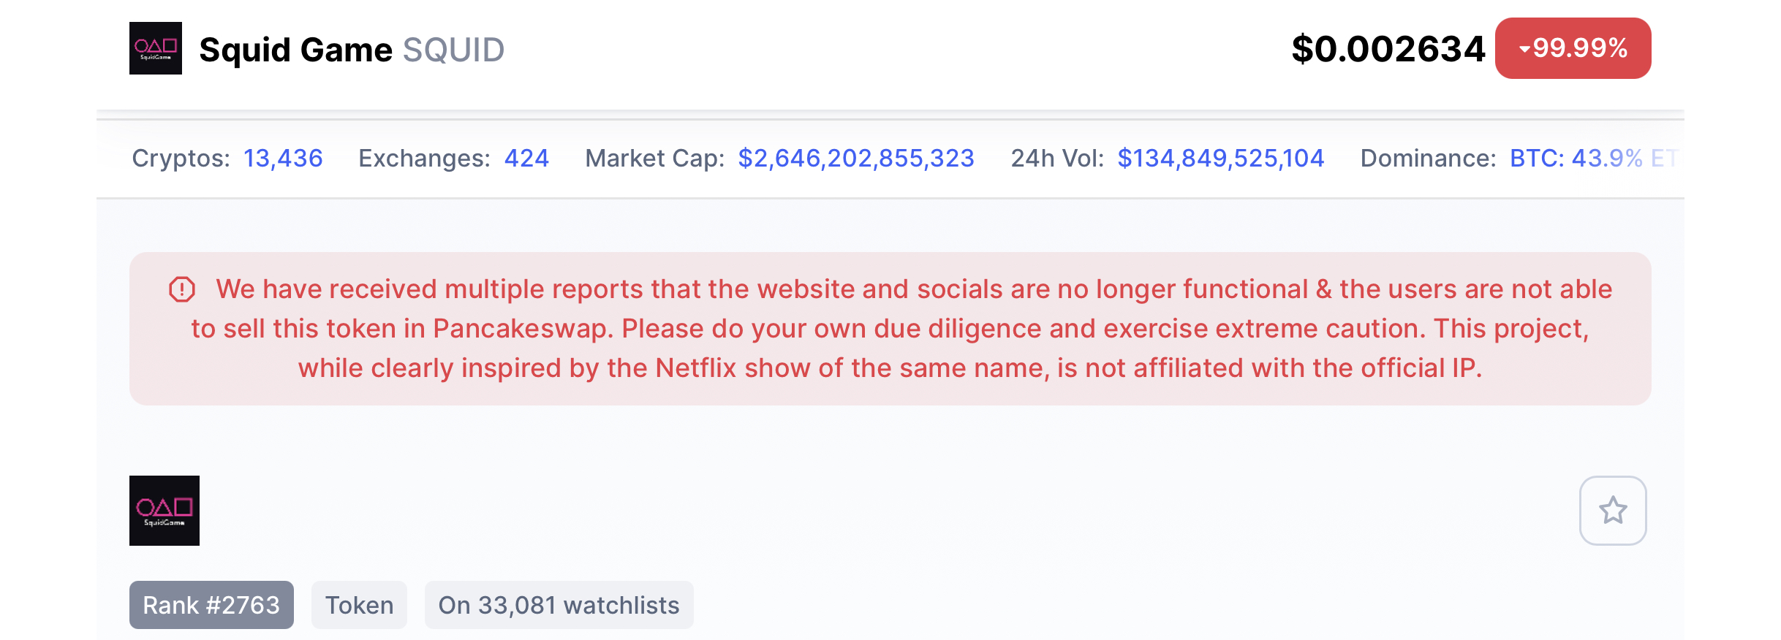Viewport: 1781px width, 640px height.
Task: Open the 24h Vol $134,849,525,104 link
Action: (1221, 158)
